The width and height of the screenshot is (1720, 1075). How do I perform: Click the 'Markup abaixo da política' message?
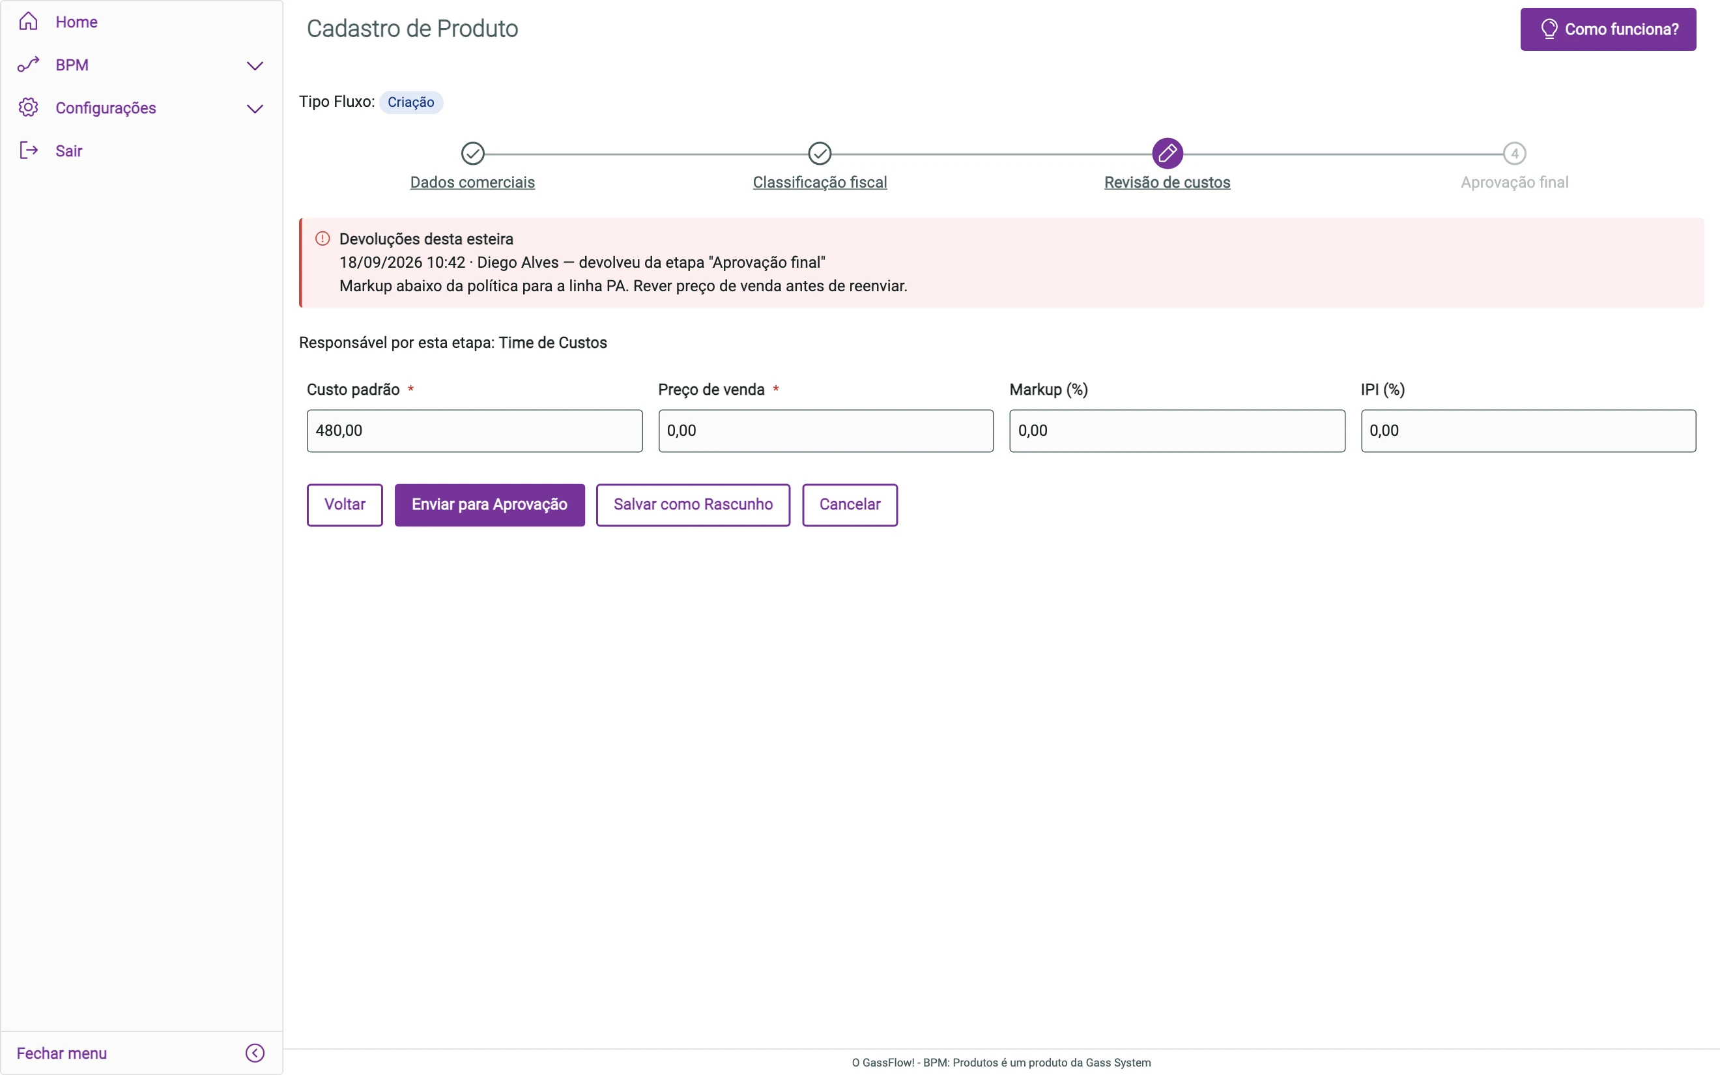pos(623,286)
